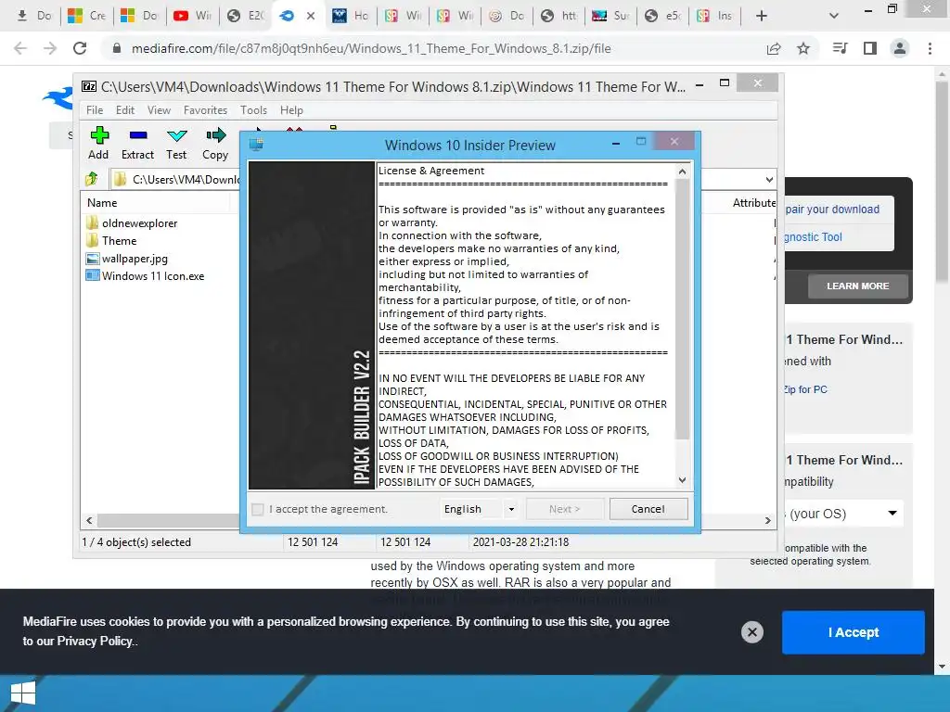
Task: Check I accept the agreement checkbox
Action: (x=258, y=509)
